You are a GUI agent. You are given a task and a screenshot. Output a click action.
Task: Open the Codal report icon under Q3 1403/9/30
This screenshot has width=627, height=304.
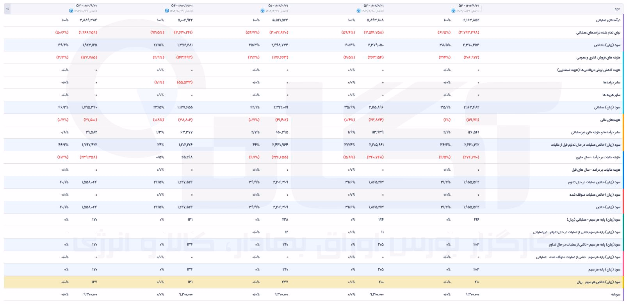click(71, 11)
